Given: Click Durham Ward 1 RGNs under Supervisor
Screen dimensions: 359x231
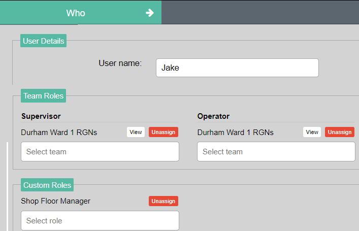Looking at the screenshot, I should tap(59, 133).
